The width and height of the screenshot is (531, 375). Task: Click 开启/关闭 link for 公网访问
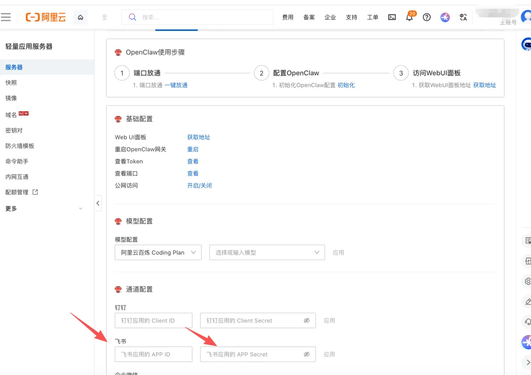coord(200,186)
